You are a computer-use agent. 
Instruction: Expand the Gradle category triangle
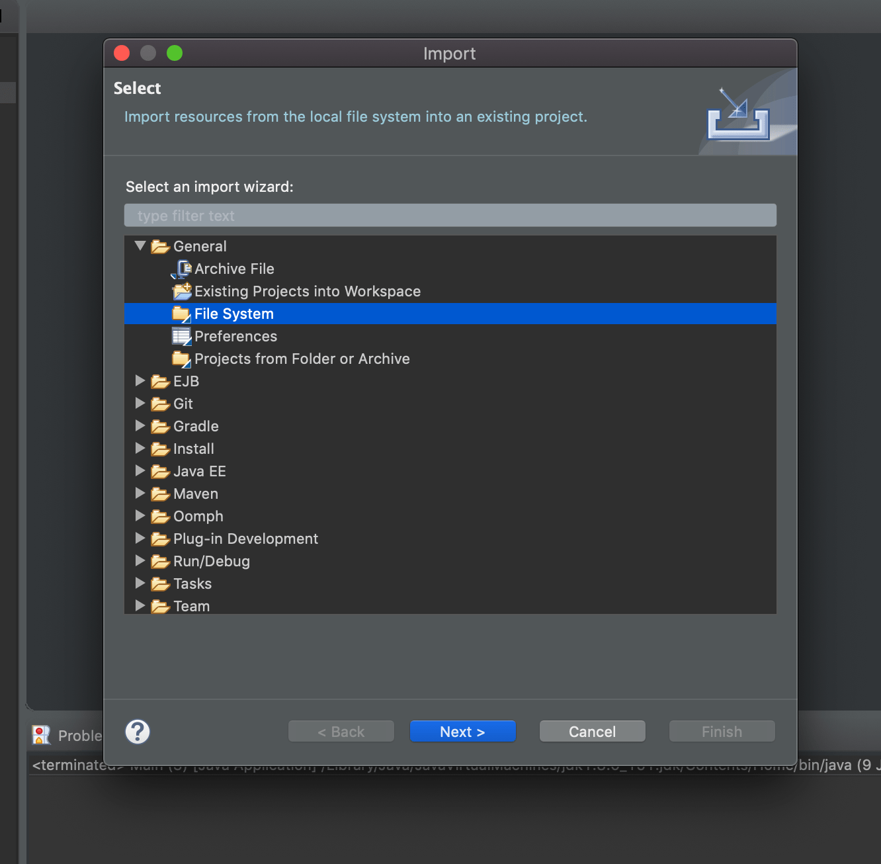pyautogui.click(x=140, y=425)
